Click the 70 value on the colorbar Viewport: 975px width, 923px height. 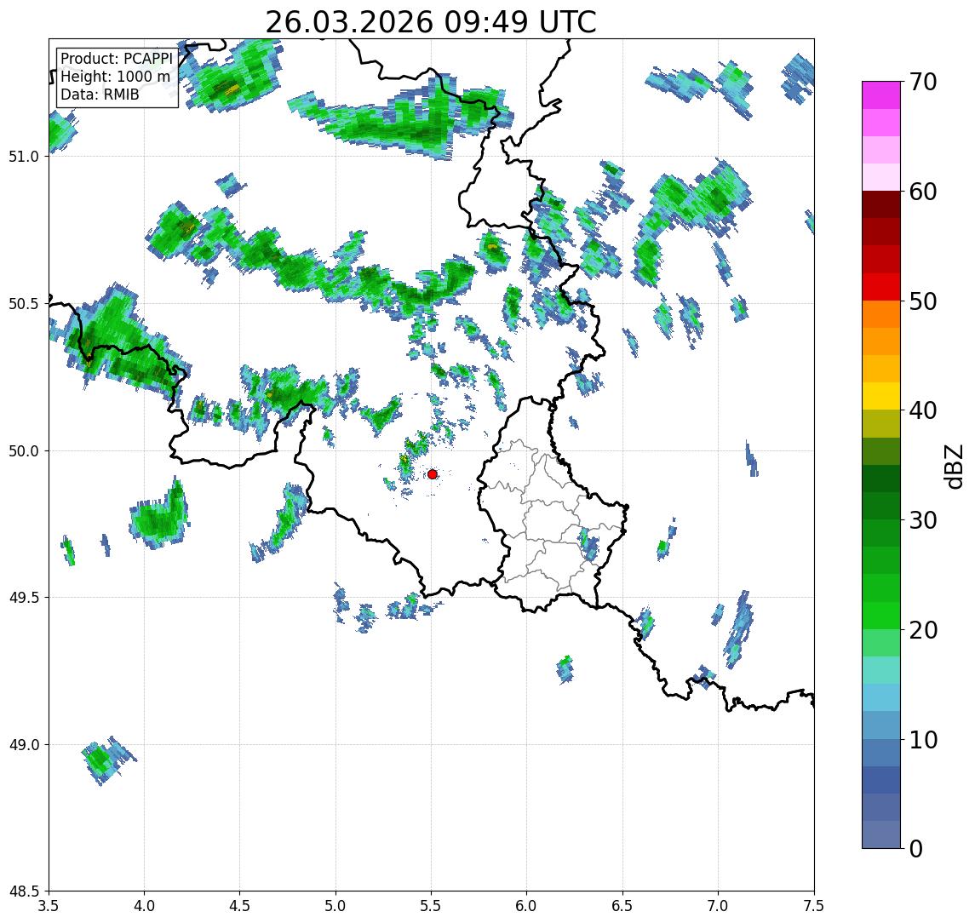(x=923, y=82)
